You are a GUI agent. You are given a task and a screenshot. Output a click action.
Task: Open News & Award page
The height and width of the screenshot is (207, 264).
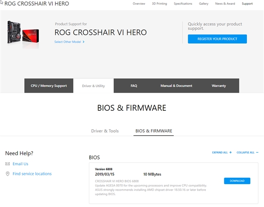coord(224,4)
